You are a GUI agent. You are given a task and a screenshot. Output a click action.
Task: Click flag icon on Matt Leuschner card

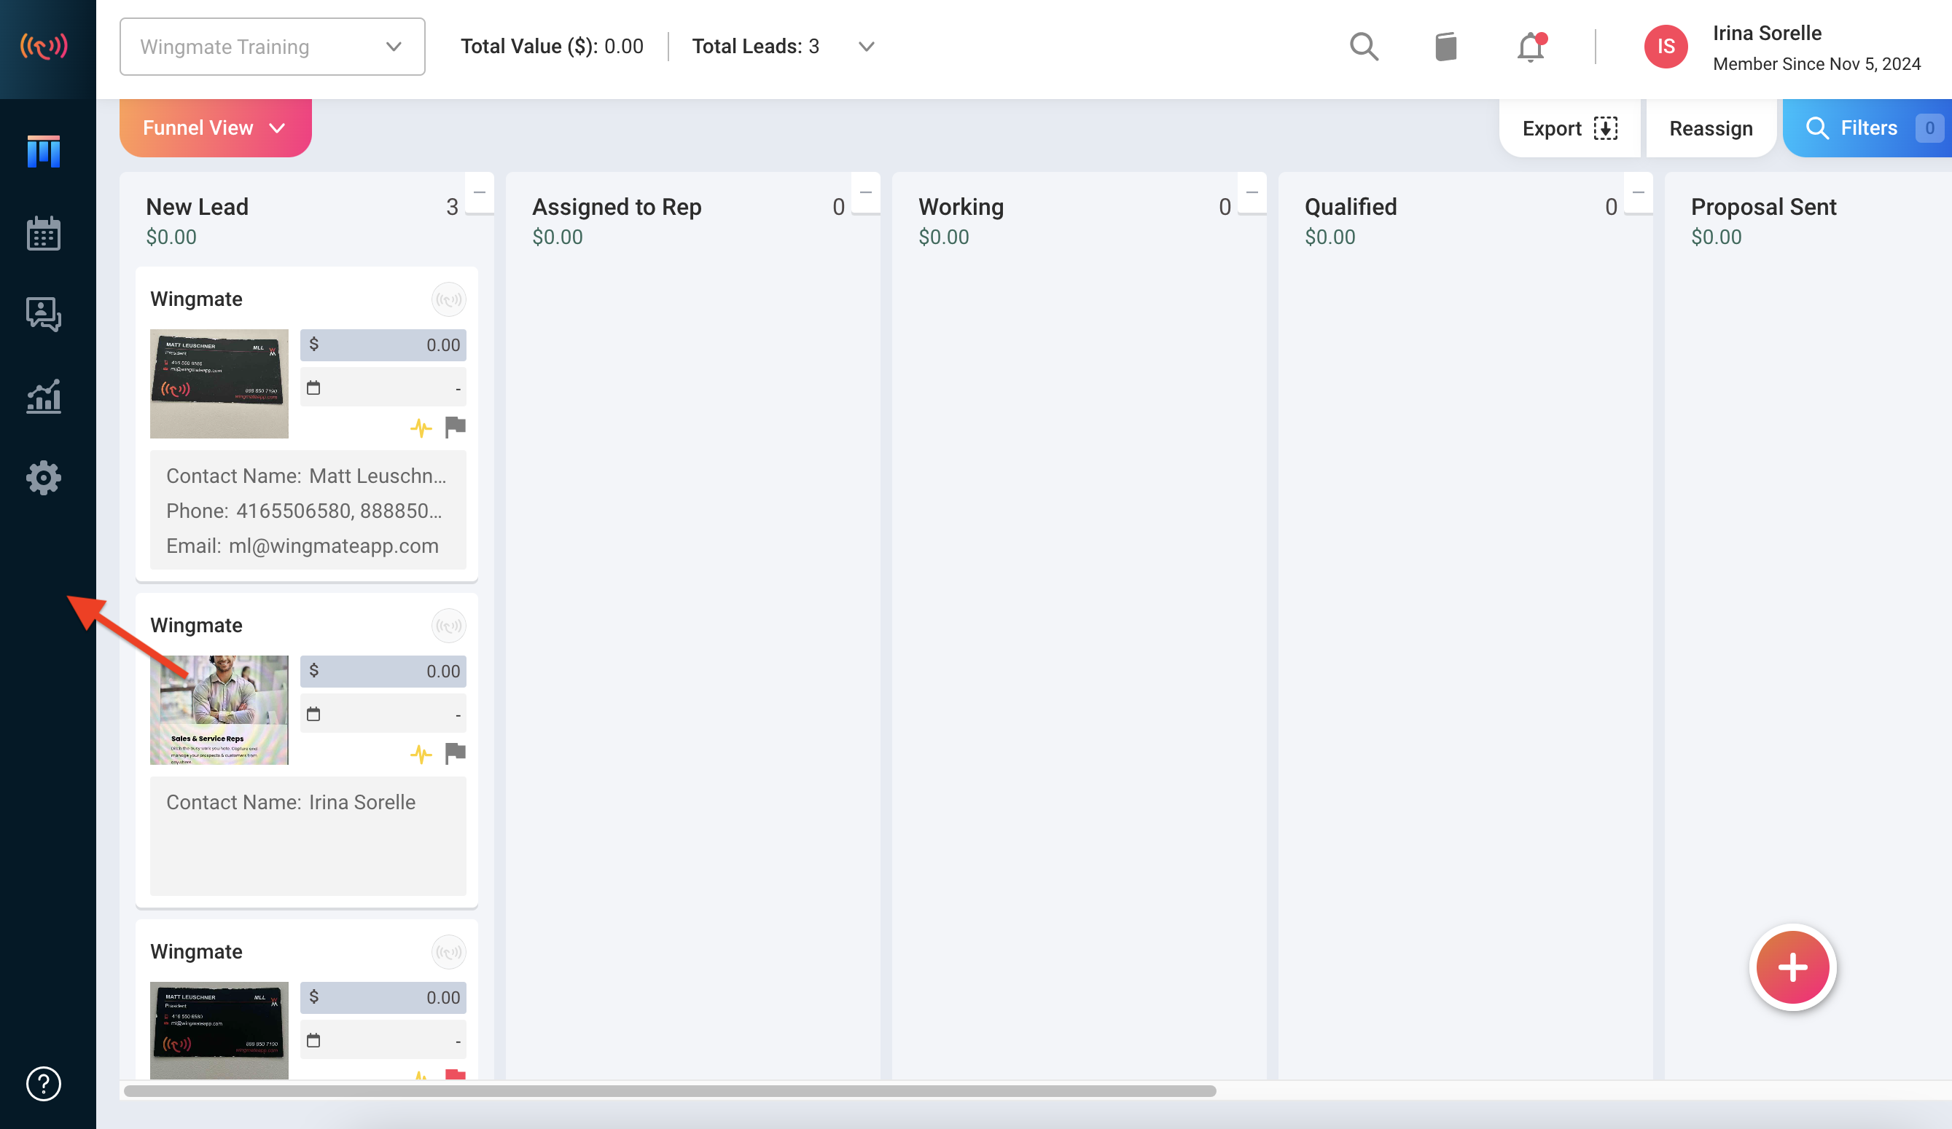point(456,427)
